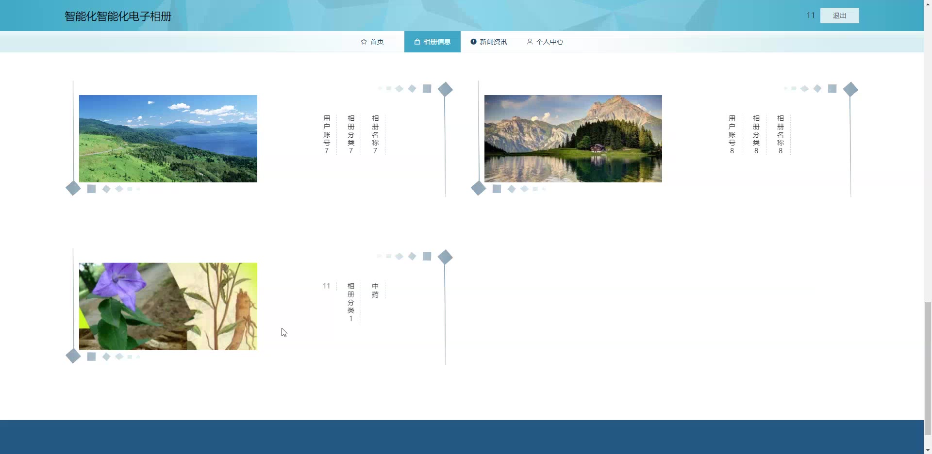Click username 11 beside the 退出 button
The width and height of the screenshot is (932, 454).
(811, 16)
